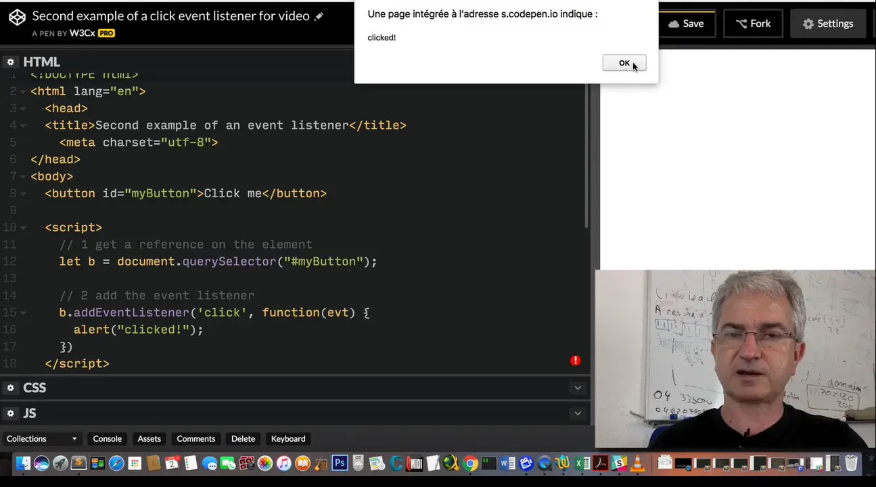Show Keyboard shortcuts
Screen dimensions: 876x487
click(x=288, y=439)
